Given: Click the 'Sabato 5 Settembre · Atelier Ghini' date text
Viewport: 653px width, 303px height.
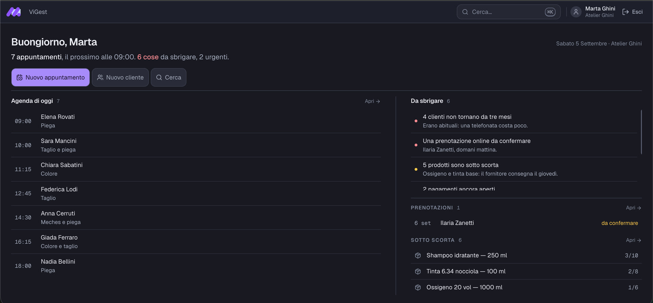Looking at the screenshot, I should pos(599,43).
